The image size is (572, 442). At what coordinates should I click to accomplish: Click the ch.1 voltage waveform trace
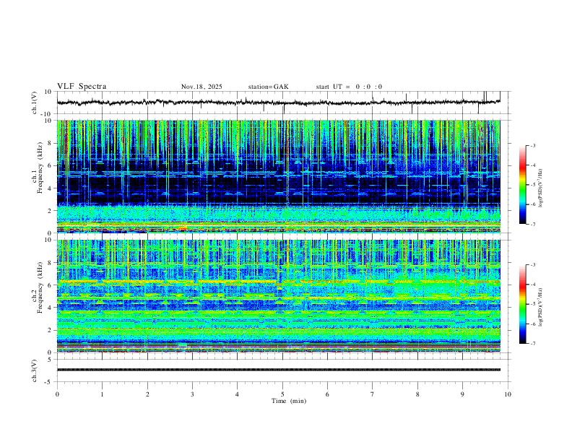pyautogui.click(x=278, y=103)
